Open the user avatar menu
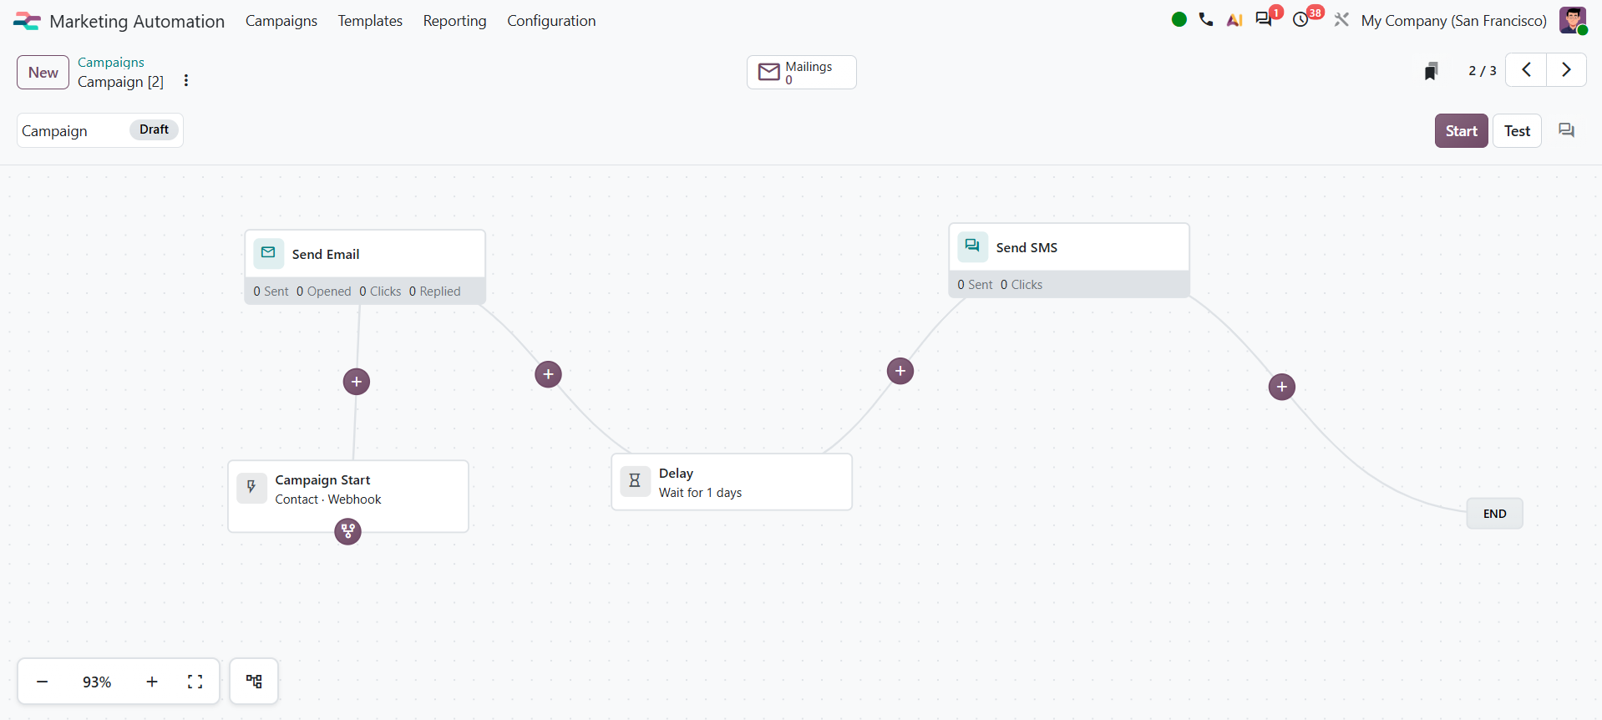This screenshot has height=720, width=1602. 1573,20
